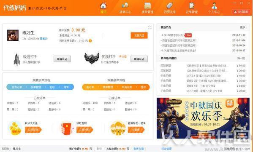Click 申请认证 for 优质打手
The height and width of the screenshot is (152, 253).
pyautogui.click(x=139, y=59)
